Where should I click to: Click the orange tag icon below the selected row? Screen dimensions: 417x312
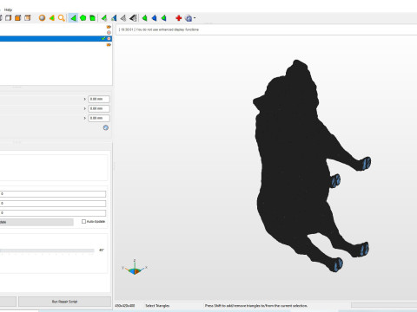109,45
